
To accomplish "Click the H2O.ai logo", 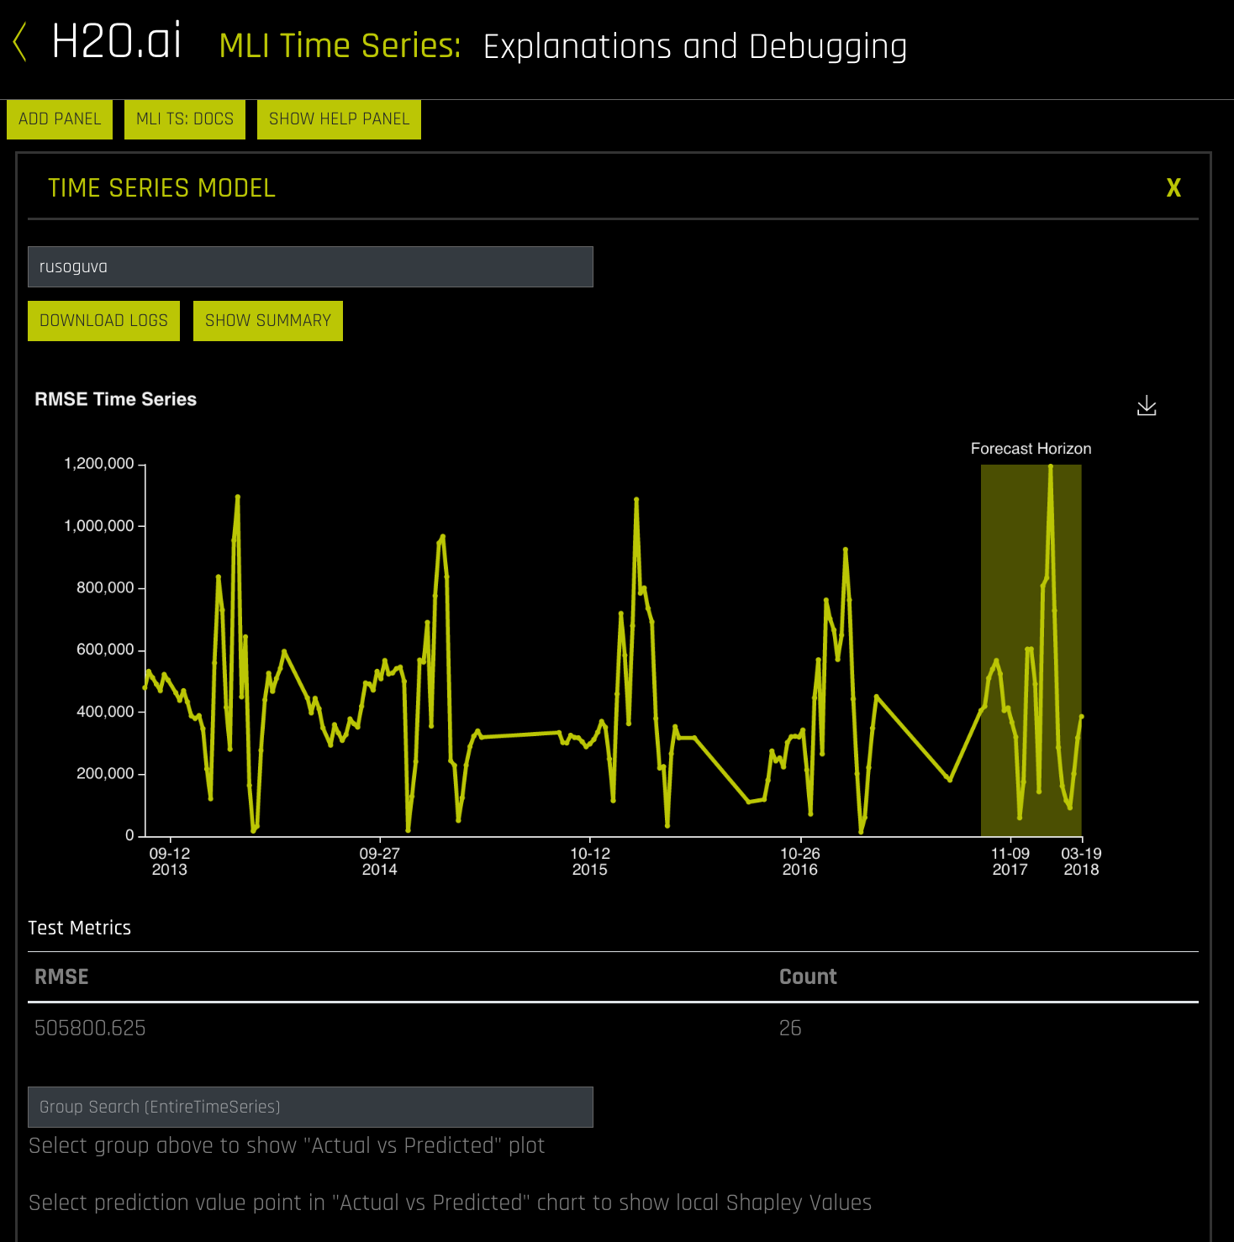I will [x=115, y=40].
